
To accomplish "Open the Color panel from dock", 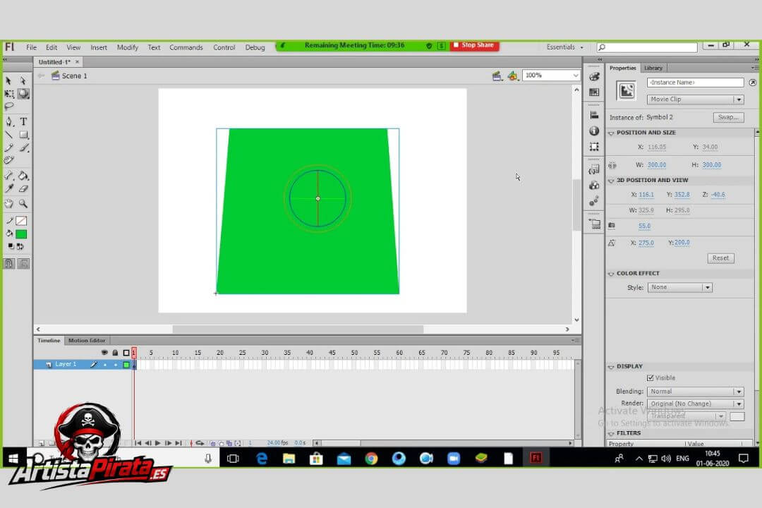I will coord(594,77).
